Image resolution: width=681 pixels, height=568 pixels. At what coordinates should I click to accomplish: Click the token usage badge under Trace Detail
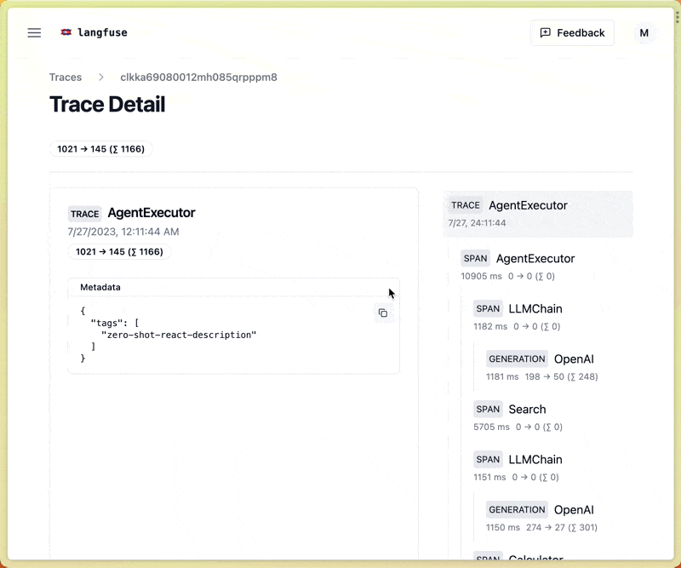pyautogui.click(x=100, y=148)
